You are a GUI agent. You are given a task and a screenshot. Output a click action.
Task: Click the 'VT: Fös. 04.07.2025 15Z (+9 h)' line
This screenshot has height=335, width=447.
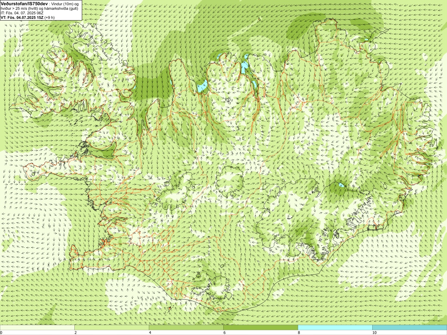click(28, 17)
